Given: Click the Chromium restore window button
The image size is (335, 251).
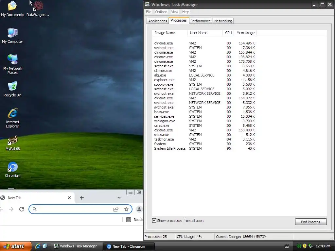Looking at the screenshot, I should tap(139, 192).
